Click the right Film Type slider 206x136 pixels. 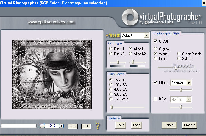click(x=137, y=62)
